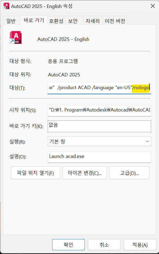Click the 시작 위치(S) input field
159x254 pixels.
point(99,110)
